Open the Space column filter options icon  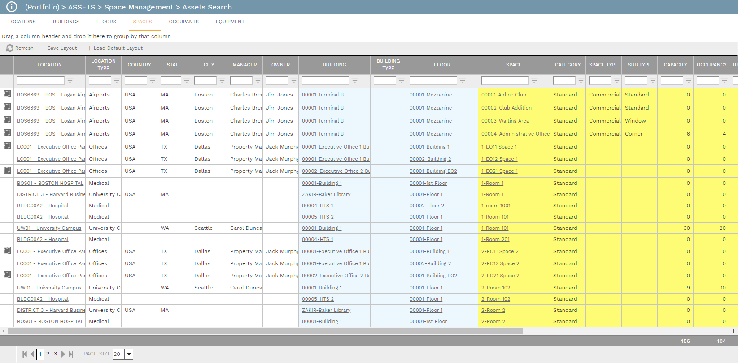point(534,81)
